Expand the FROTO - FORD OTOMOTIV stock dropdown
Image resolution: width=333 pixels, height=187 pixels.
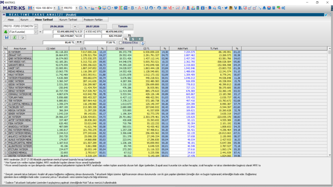[x=36, y=26]
